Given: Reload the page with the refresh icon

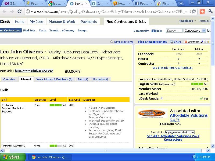Looking at the screenshot, I should tap(19, 12).
